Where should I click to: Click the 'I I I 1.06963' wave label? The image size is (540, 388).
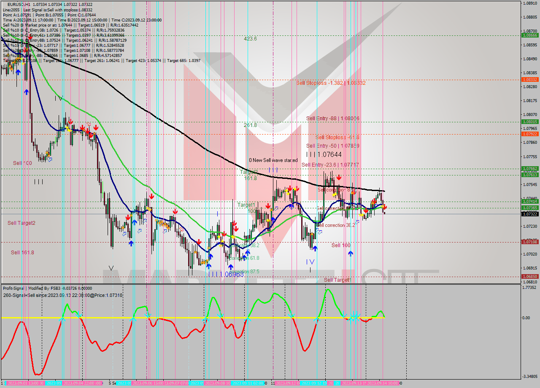(x=226, y=275)
